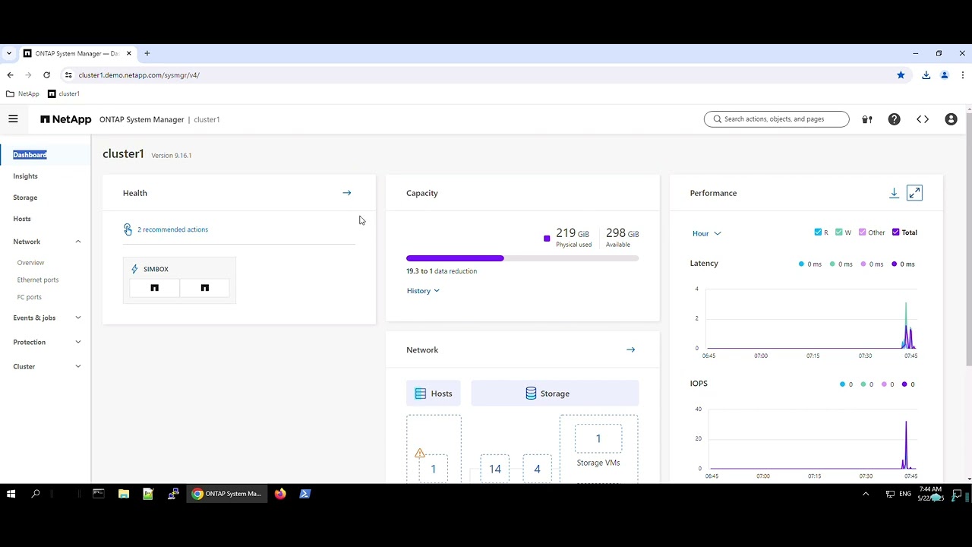Open the Storage VMs count 1

(598, 438)
